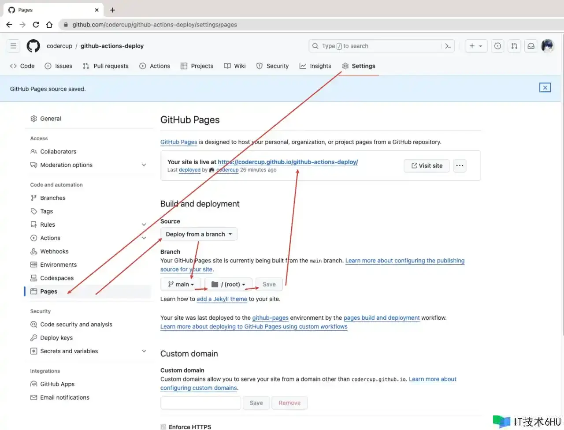The width and height of the screenshot is (564, 430).
Task: Open the GitHub logo homepage
Action: point(33,46)
